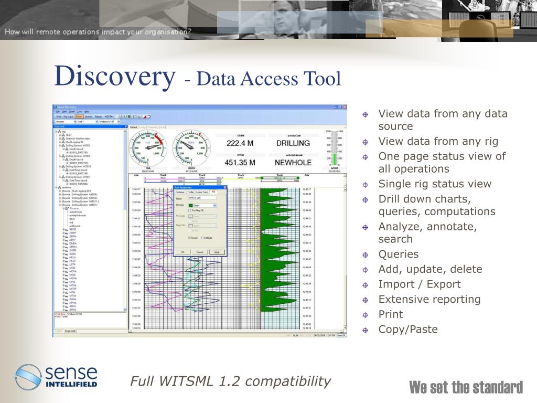Click the log root node icon
The width and height of the screenshot is (537, 403).
pos(60,132)
